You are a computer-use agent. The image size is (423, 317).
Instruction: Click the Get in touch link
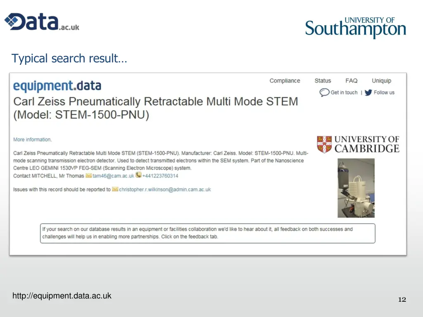coord(344,92)
